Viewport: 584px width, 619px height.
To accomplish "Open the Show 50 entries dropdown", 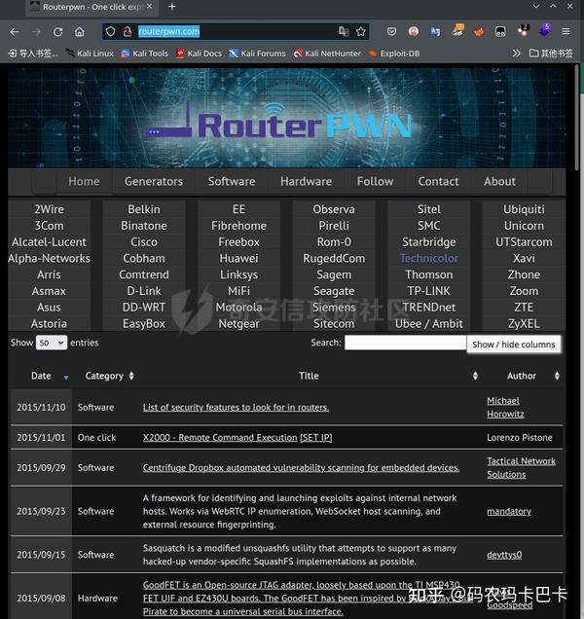I will (x=52, y=343).
